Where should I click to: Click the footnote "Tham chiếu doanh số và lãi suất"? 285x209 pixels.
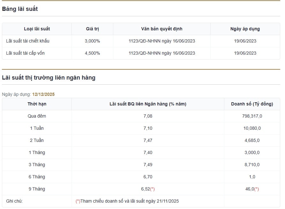128,201
